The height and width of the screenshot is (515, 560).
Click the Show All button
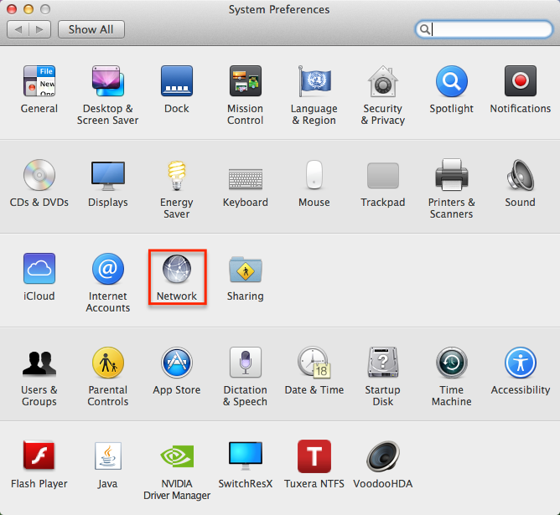(x=91, y=29)
